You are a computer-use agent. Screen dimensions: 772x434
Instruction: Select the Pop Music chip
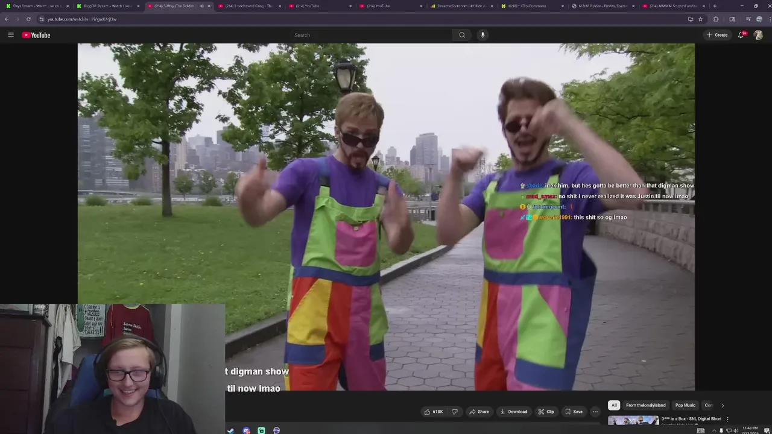click(x=685, y=405)
